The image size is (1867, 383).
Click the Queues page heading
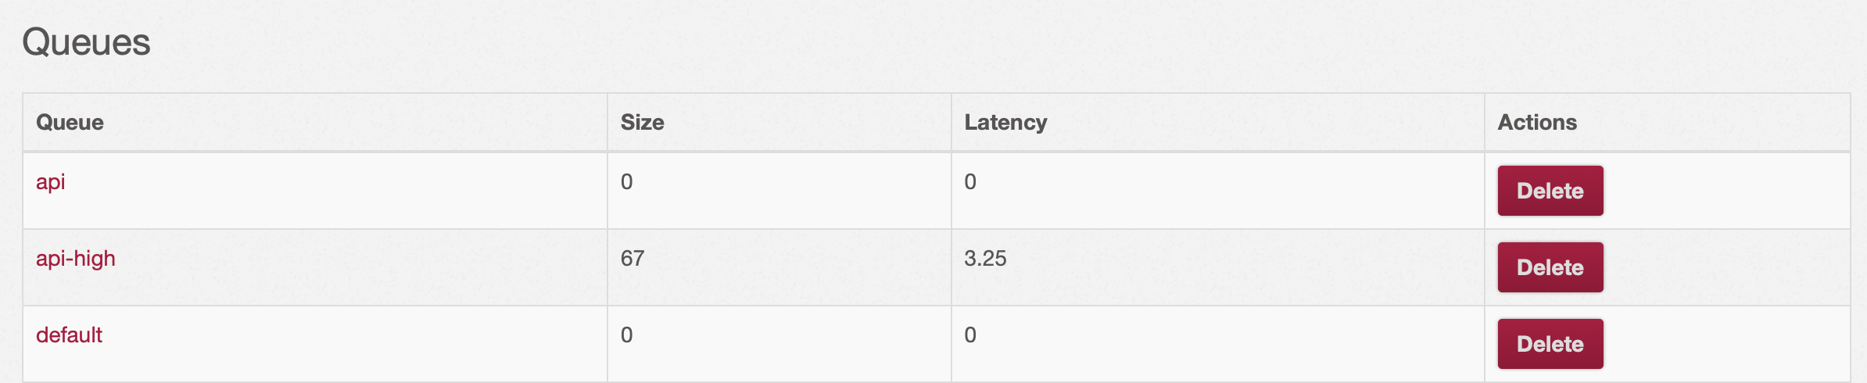coord(86,42)
